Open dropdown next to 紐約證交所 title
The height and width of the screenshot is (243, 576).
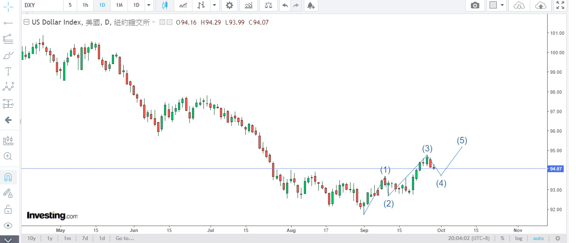[153, 22]
